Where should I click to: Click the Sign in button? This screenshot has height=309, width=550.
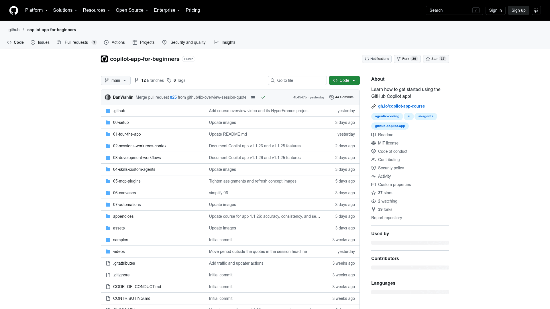[496, 10]
